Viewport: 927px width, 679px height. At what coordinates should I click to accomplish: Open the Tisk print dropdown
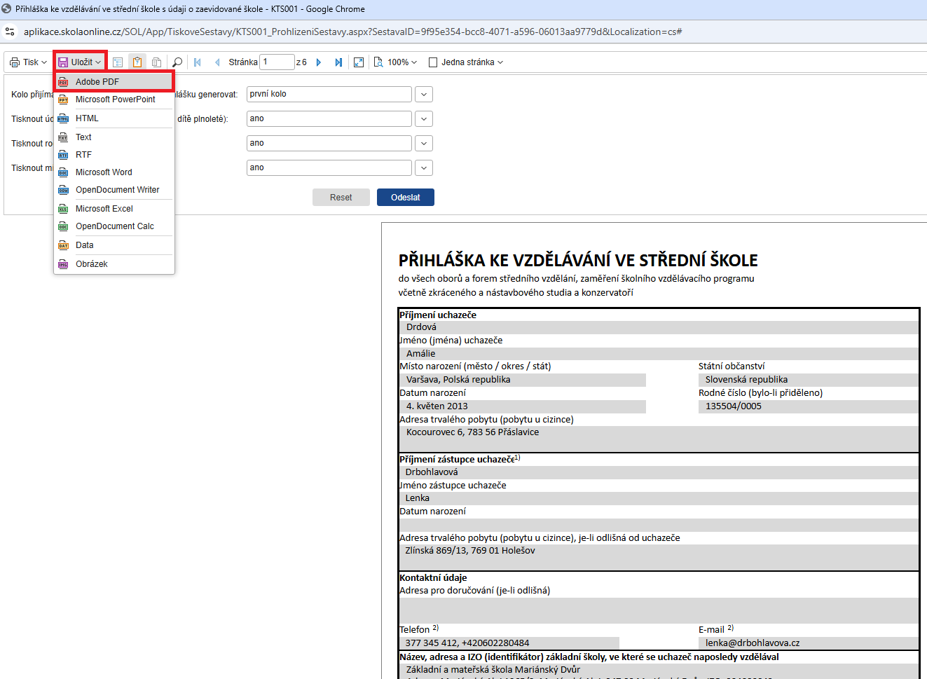[x=28, y=62]
